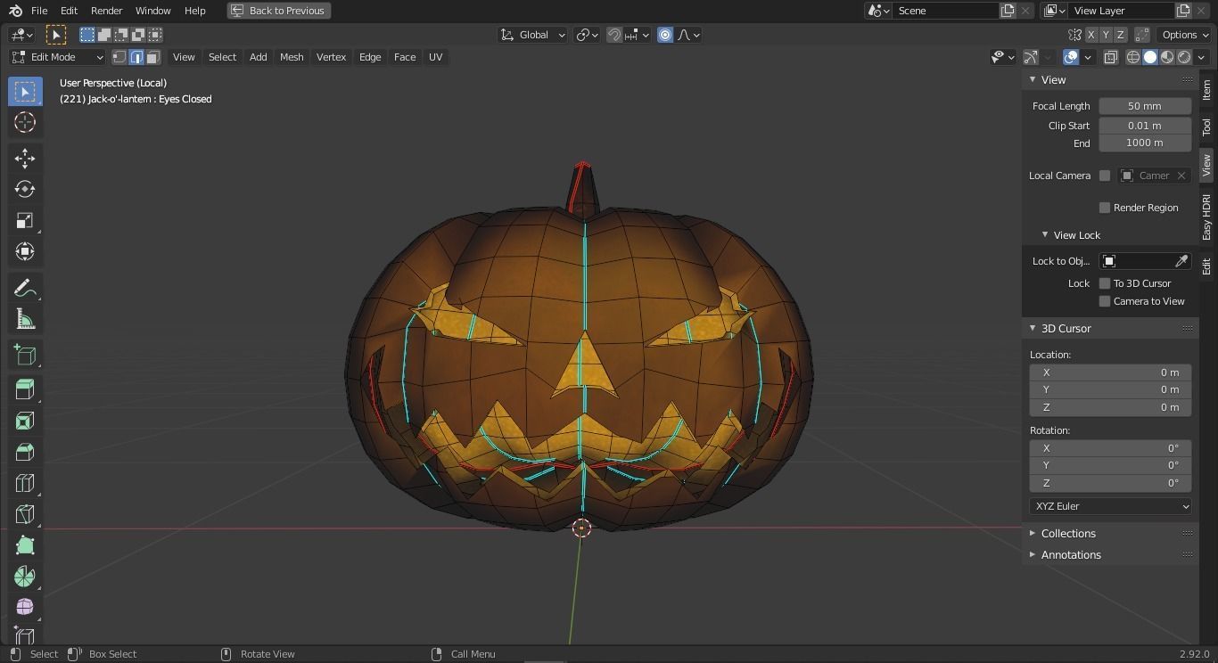Open the Render menu
The width and height of the screenshot is (1218, 663).
click(106, 11)
